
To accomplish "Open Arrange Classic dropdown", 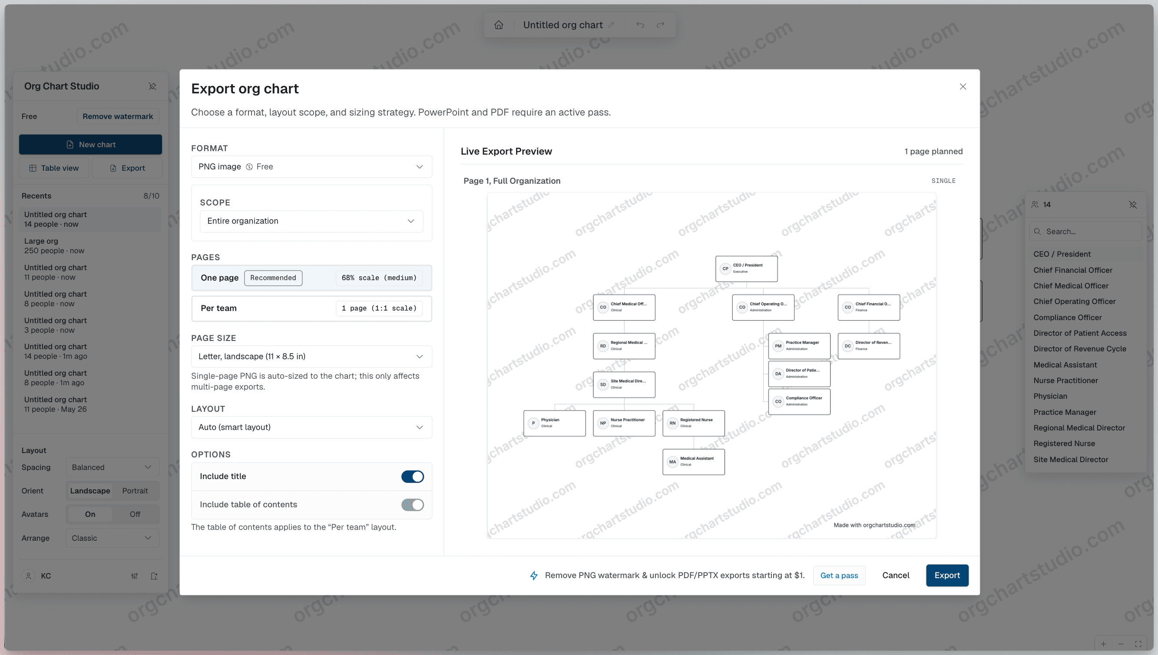I will coord(112,538).
